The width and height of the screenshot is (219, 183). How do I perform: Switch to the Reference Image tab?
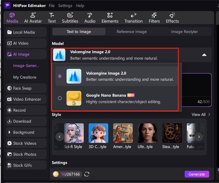pyautogui.click(x=132, y=32)
